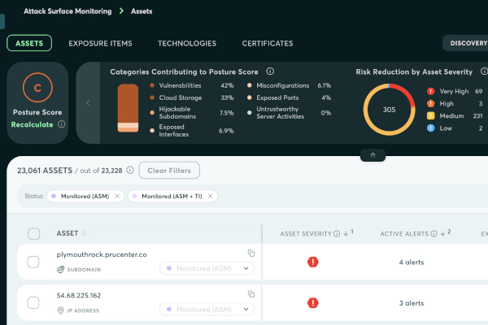Open the Certificates tab
Viewport: 488px width, 325px height.
pos(268,43)
